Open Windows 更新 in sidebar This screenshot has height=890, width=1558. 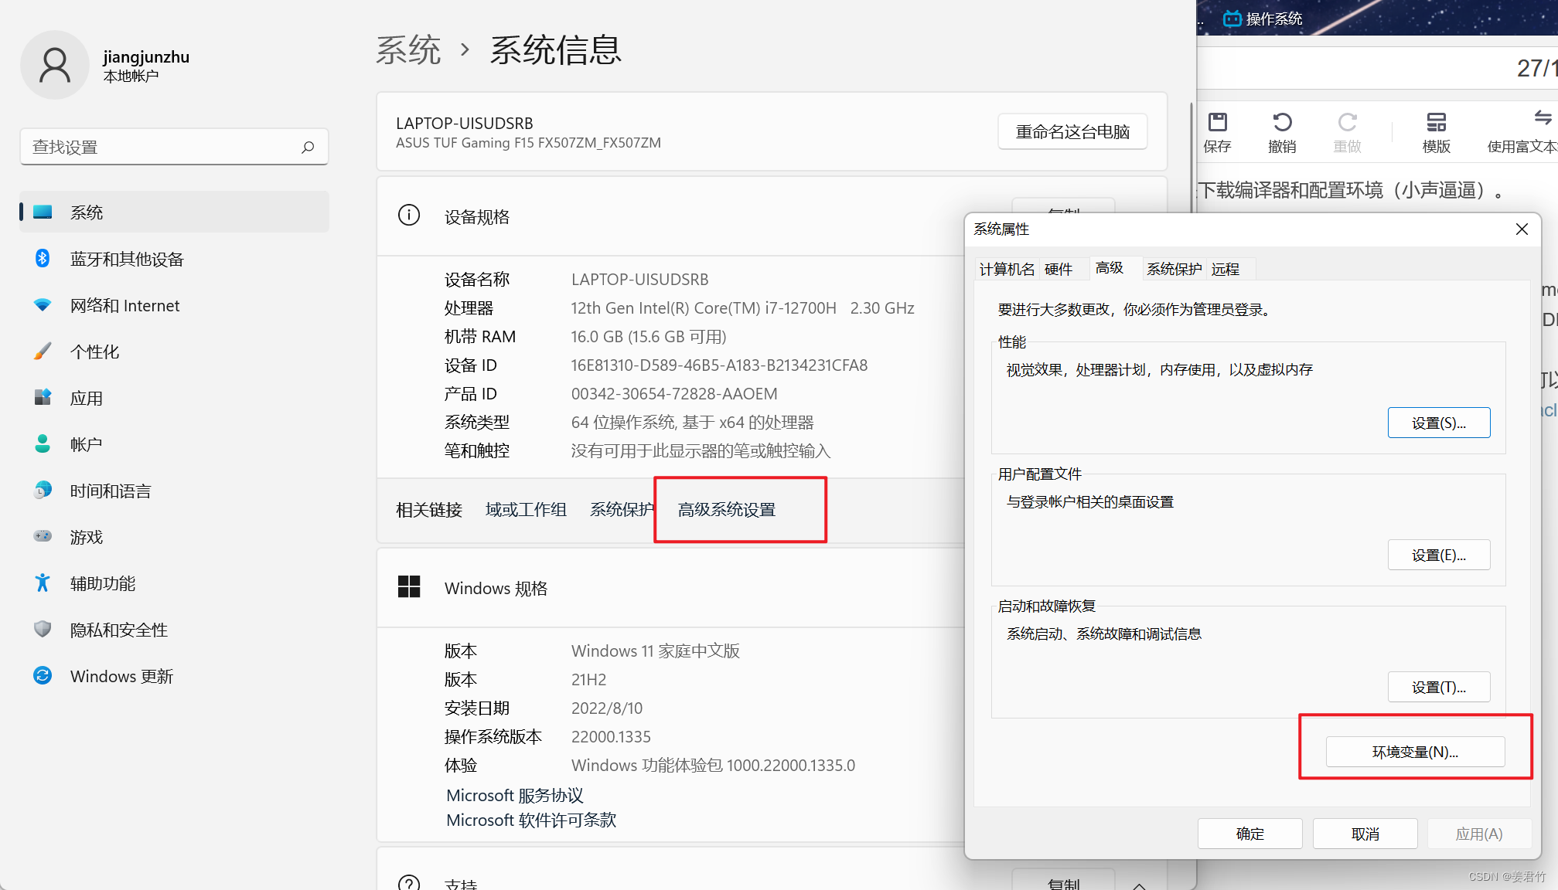pos(121,677)
